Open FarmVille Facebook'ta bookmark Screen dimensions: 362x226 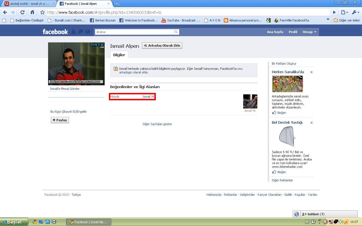tap(291, 20)
